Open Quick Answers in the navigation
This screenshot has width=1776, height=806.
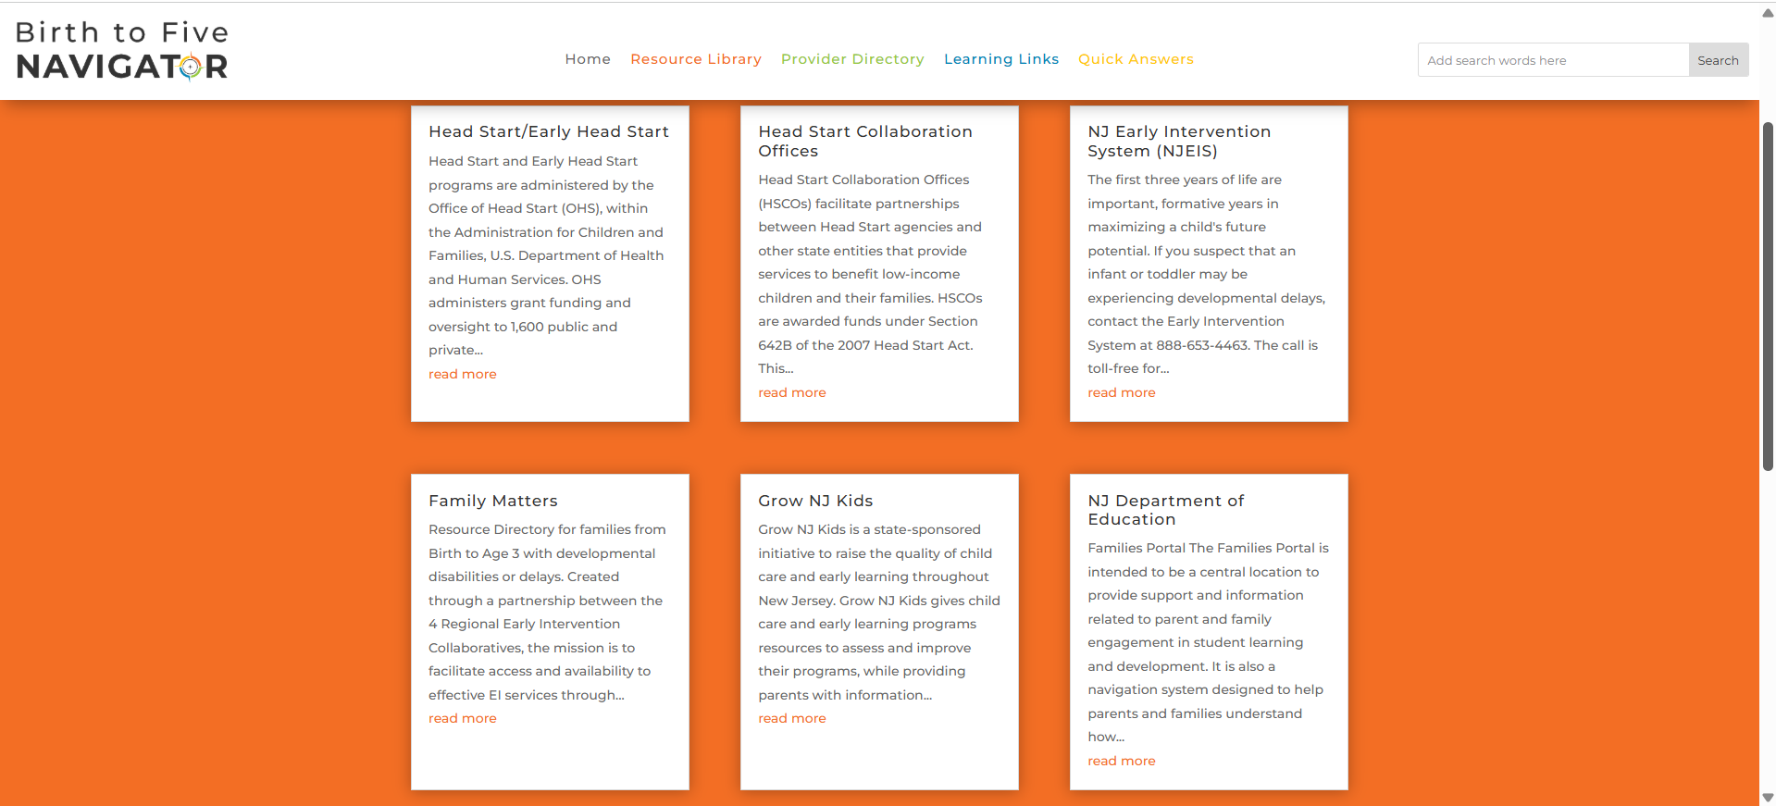coord(1136,59)
